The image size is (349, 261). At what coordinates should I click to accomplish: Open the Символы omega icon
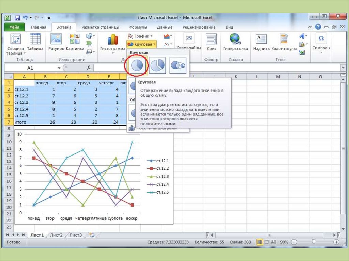[x=321, y=38]
